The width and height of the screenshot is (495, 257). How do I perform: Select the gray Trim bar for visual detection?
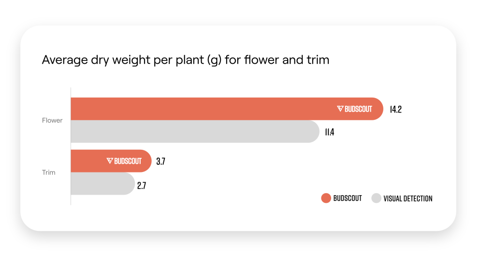pyautogui.click(x=103, y=184)
